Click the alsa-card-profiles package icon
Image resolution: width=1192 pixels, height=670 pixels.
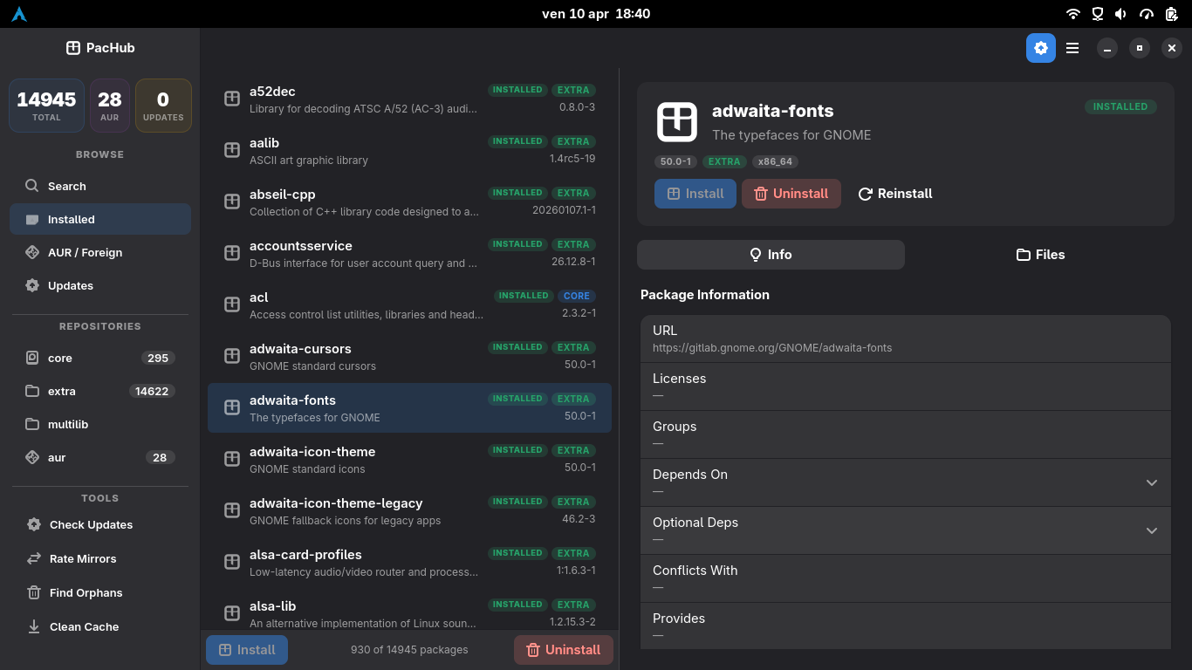click(x=232, y=562)
